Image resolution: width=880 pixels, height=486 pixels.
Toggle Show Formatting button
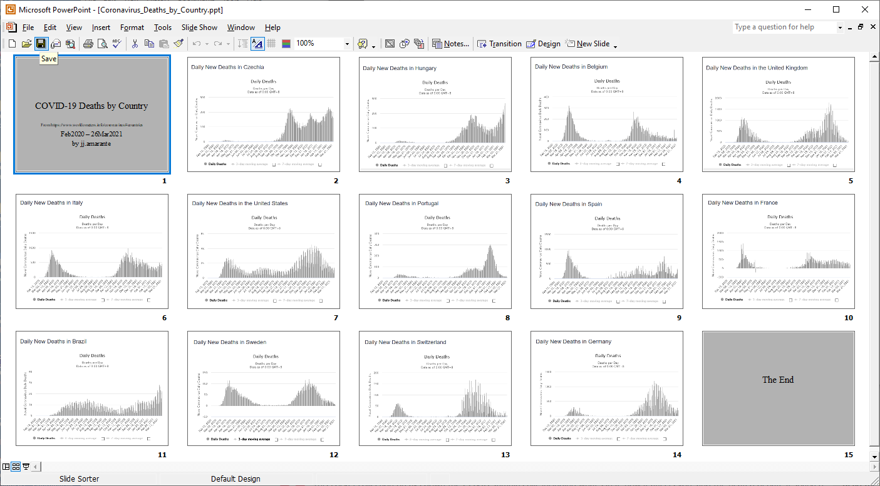click(257, 44)
